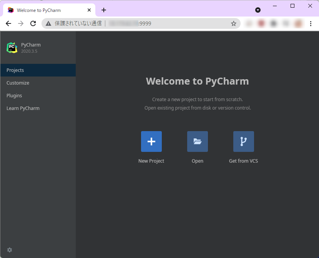This screenshot has width=319, height=258.
Task: Click the tab search dropdown arrow
Action: click(258, 10)
